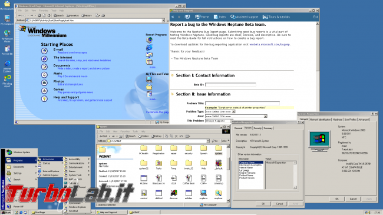Select the Coffee Bean file icon
Screen dimensions: 383x215
(x=189, y=180)
